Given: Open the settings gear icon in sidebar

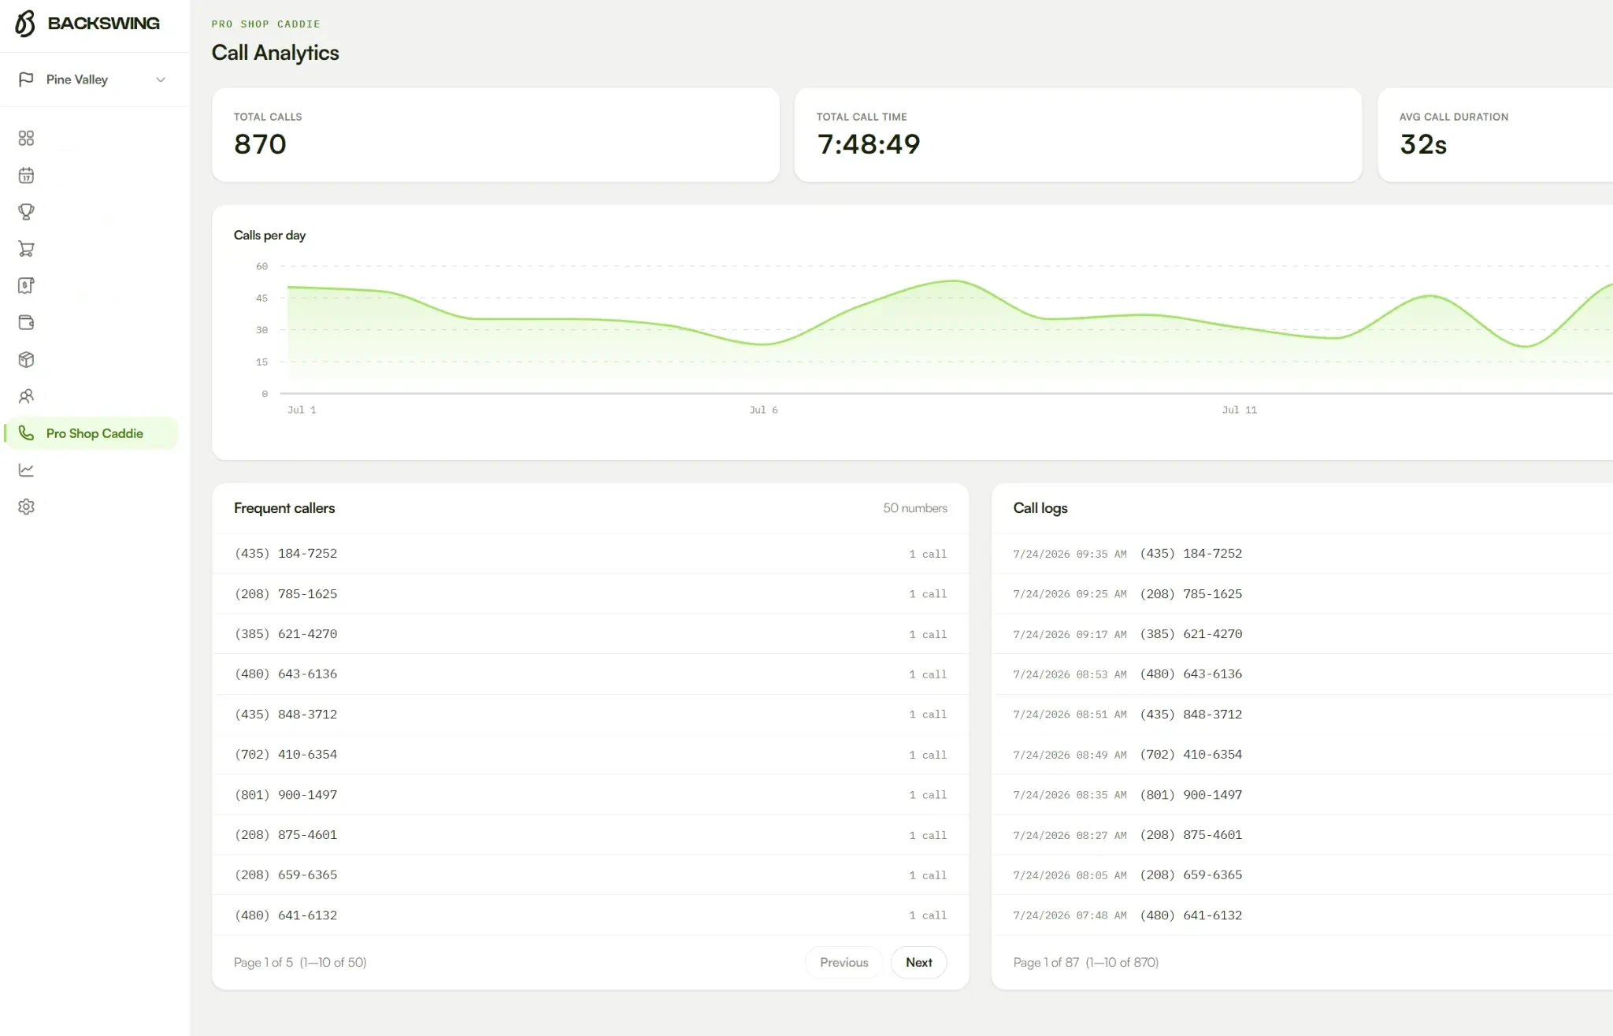Looking at the screenshot, I should click(x=26, y=507).
